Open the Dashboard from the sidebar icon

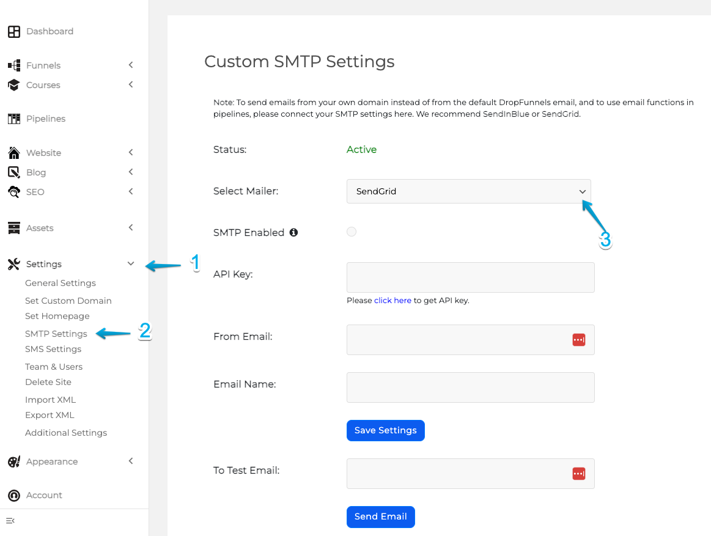click(13, 31)
